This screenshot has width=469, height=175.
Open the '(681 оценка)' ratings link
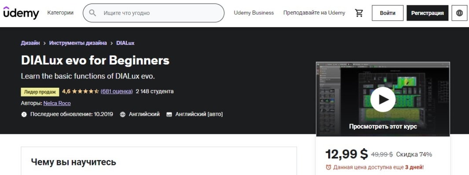(117, 91)
